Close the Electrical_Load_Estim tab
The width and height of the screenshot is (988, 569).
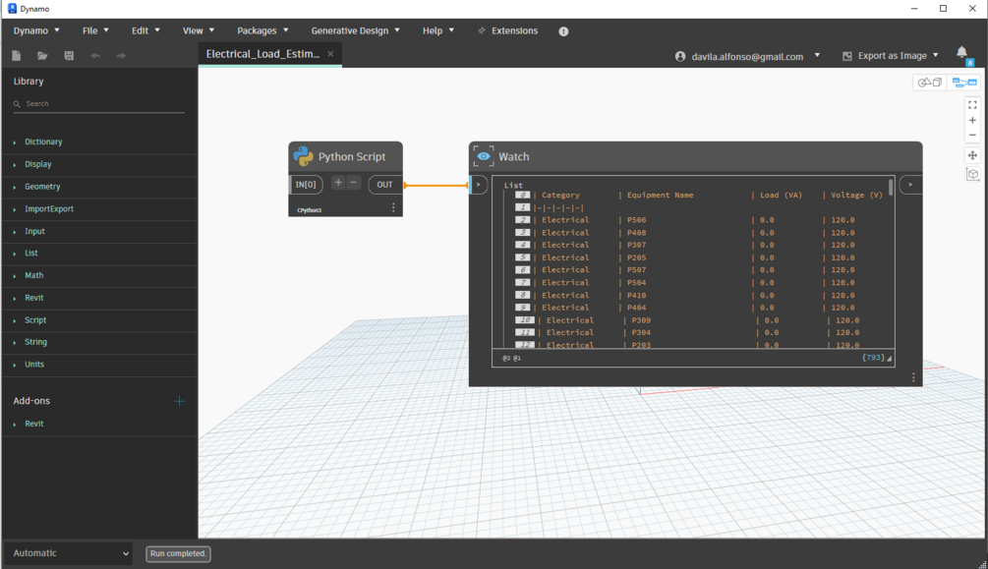click(330, 54)
